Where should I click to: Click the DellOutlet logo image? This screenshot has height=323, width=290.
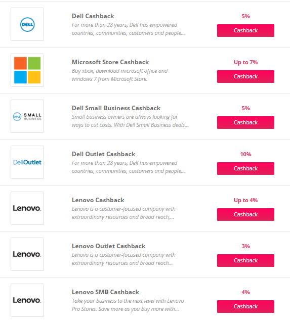[27, 162]
